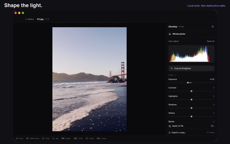Click the 5 / 8 photo counter

pyautogui.click(x=47, y=19)
